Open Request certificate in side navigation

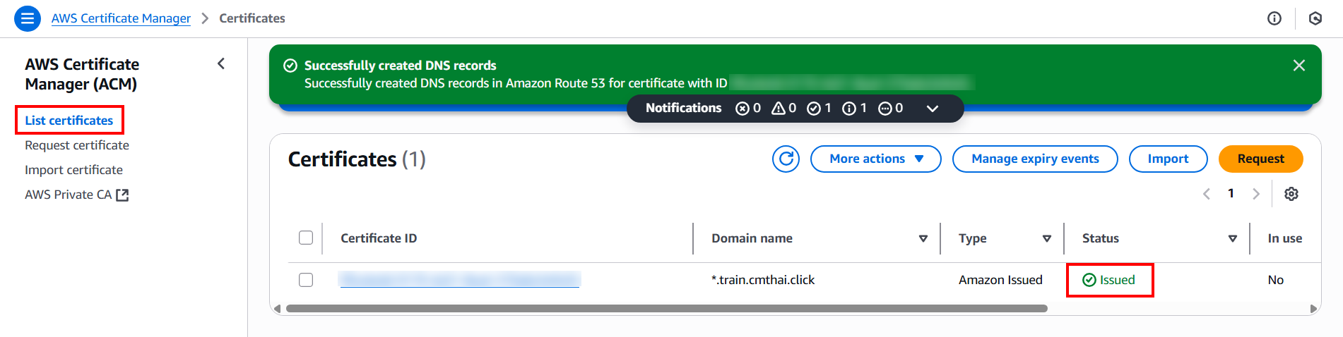(77, 145)
